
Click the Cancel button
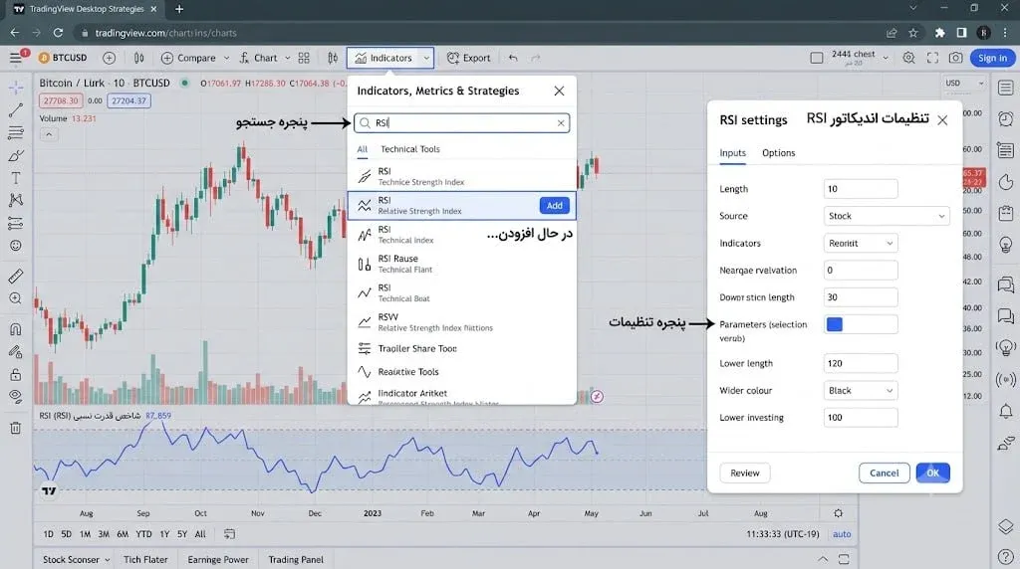pyautogui.click(x=885, y=473)
